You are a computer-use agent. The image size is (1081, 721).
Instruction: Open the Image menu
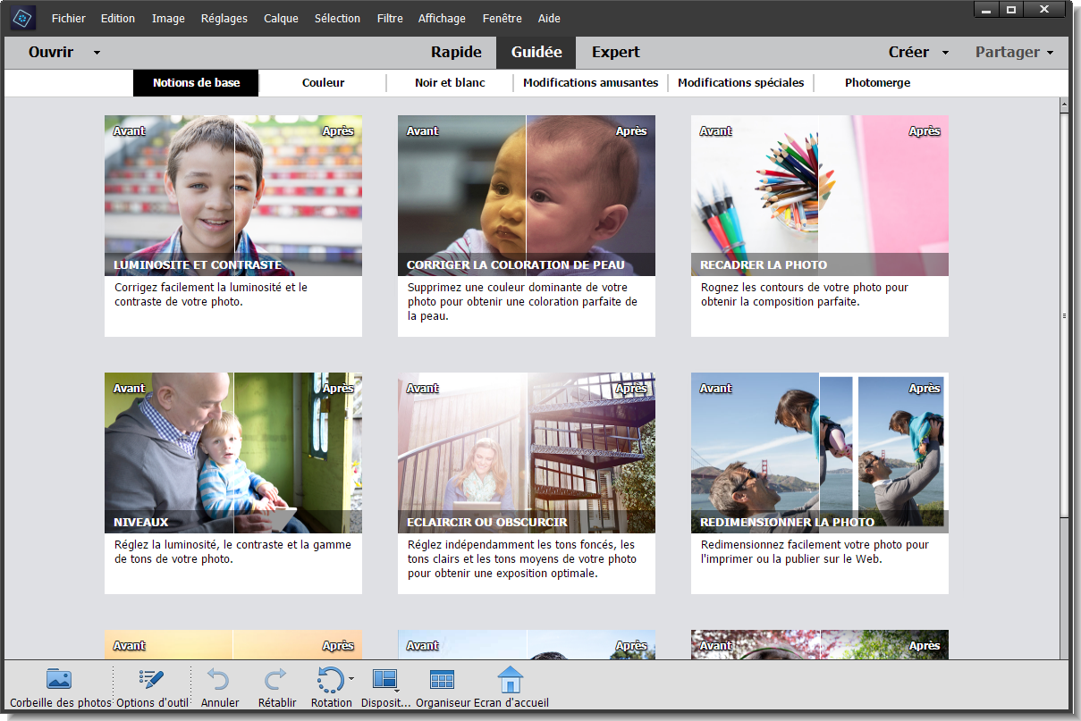click(x=168, y=18)
